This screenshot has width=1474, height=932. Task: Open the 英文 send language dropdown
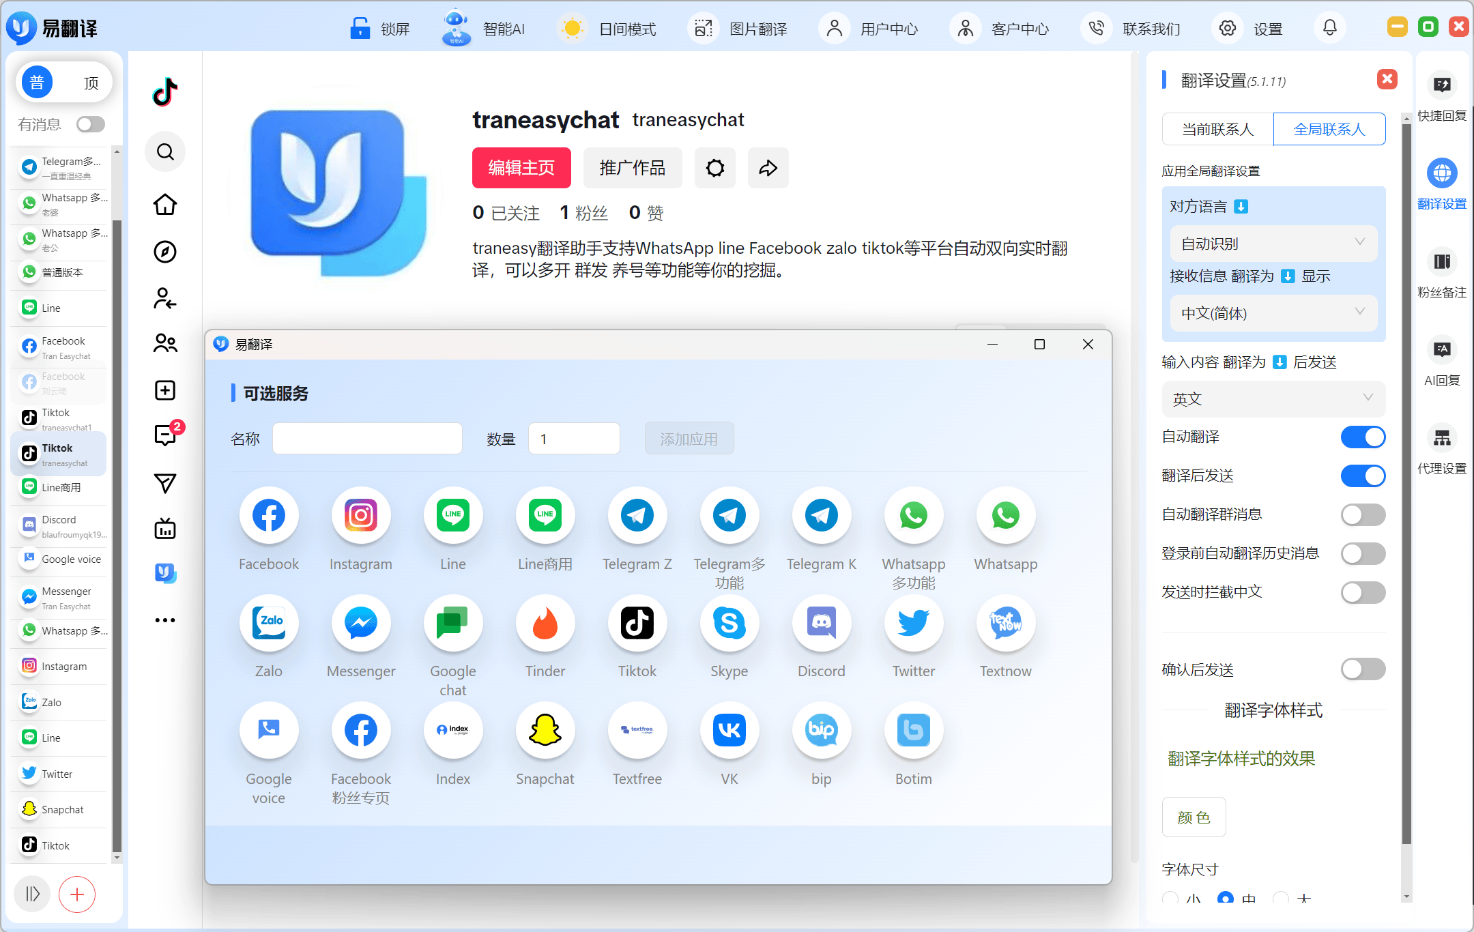[x=1273, y=399]
